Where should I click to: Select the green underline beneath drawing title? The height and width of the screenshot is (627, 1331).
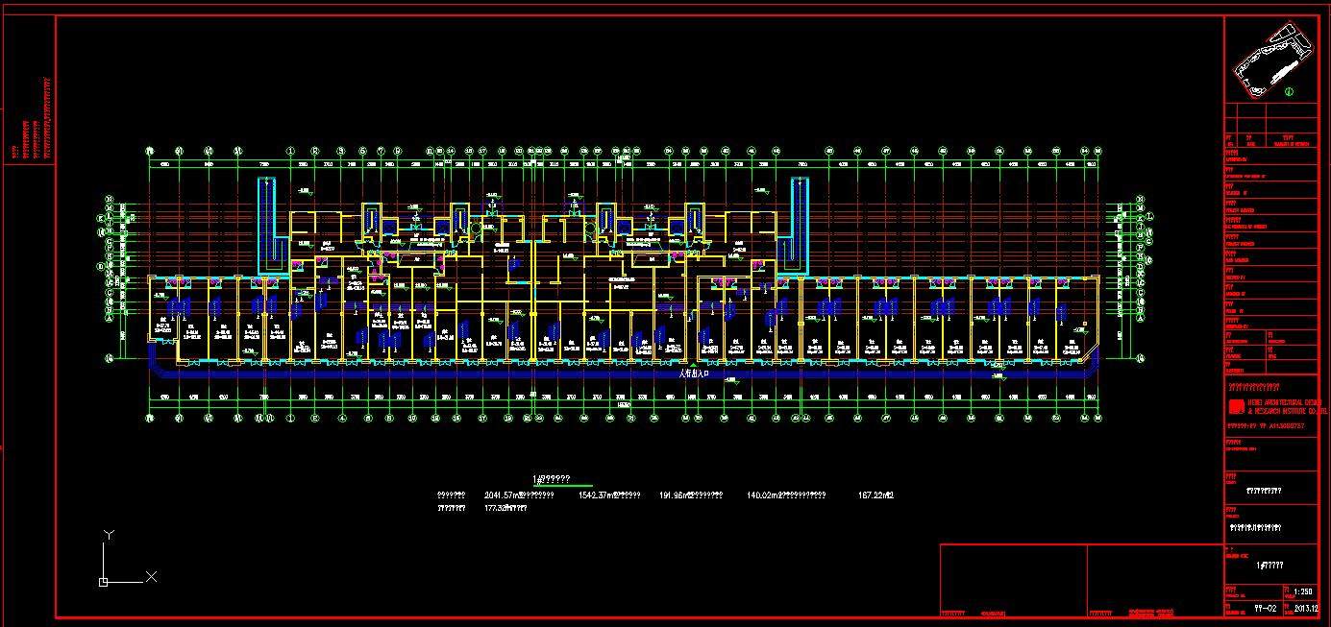(562, 487)
